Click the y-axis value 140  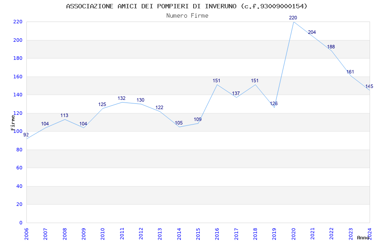[18, 95]
